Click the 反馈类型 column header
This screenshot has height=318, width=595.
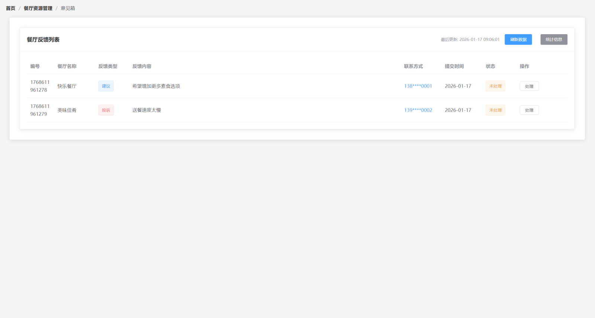(108, 66)
